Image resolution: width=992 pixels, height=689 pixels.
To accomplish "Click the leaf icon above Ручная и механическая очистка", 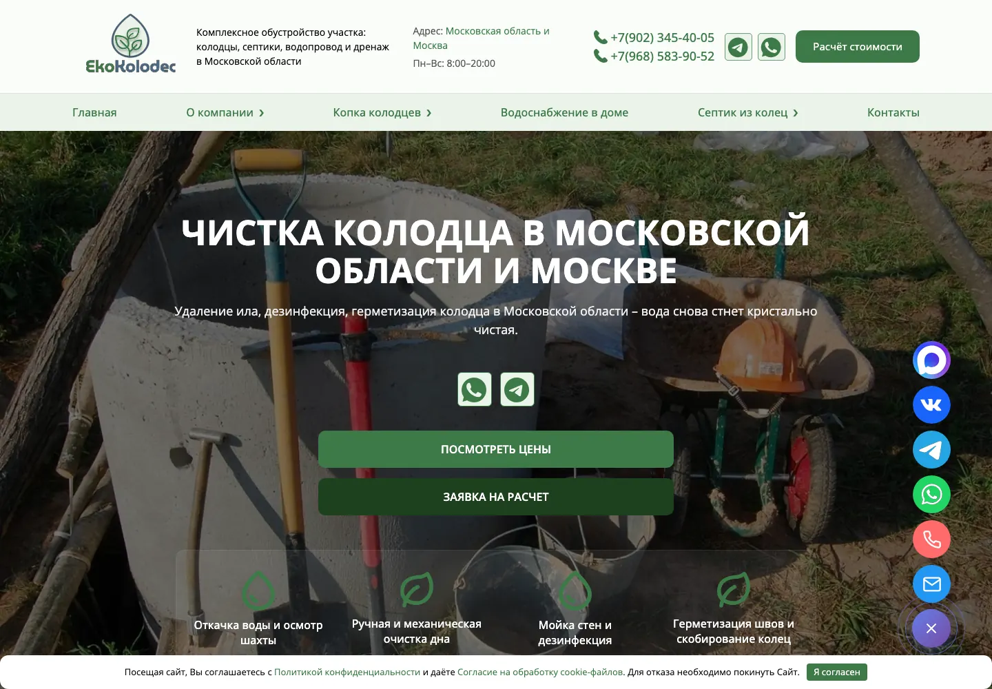I will point(417,589).
